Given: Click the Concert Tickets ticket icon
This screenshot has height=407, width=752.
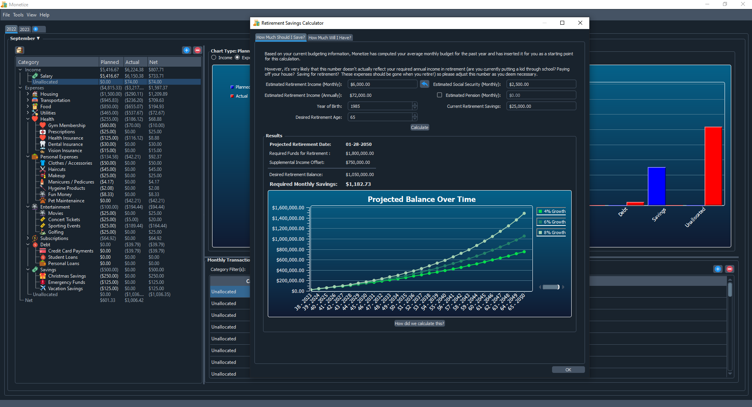Looking at the screenshot, I should coord(43,220).
